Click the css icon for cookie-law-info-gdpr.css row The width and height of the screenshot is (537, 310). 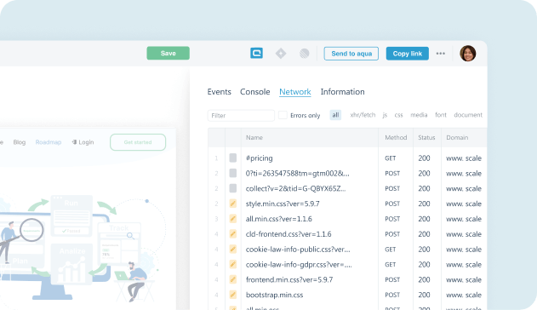click(x=233, y=264)
